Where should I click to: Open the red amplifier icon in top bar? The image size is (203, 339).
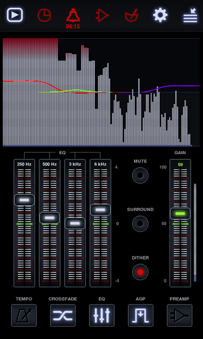(x=102, y=15)
